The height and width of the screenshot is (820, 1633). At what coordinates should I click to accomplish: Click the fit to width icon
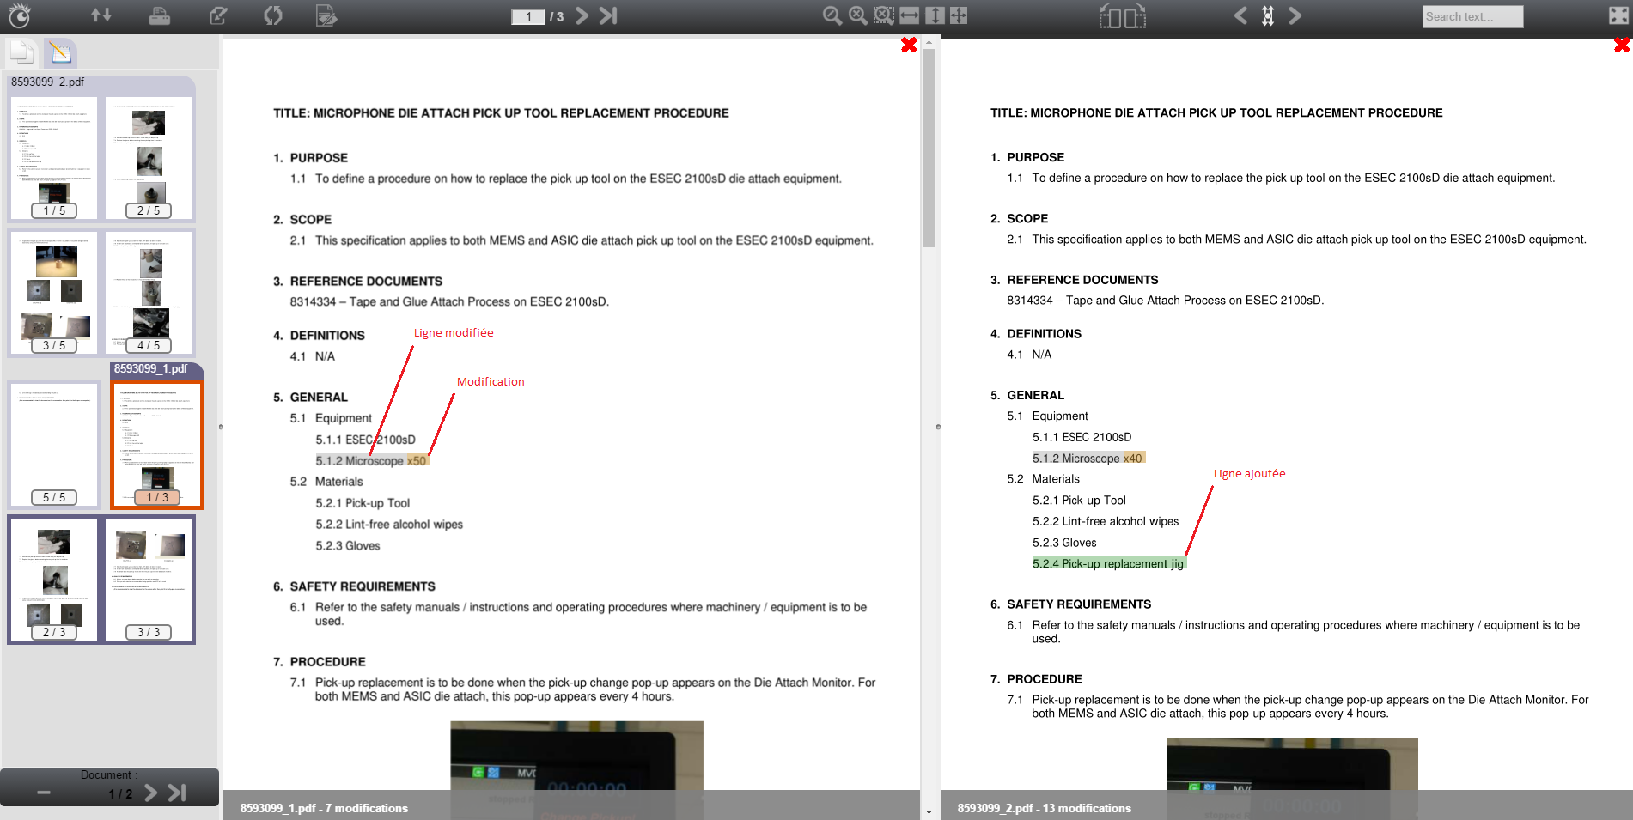909,15
